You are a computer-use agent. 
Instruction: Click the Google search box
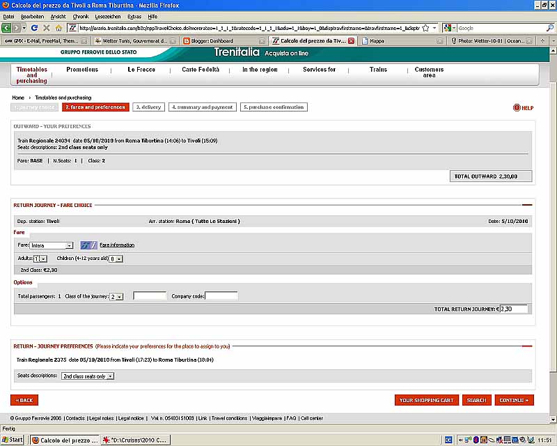coord(501,28)
